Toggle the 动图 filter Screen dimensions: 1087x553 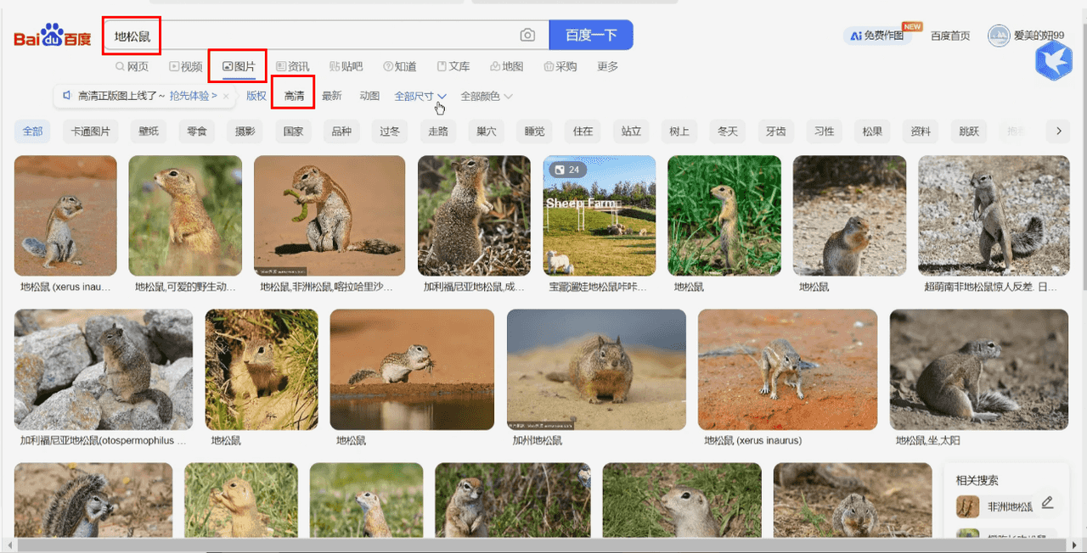click(369, 96)
